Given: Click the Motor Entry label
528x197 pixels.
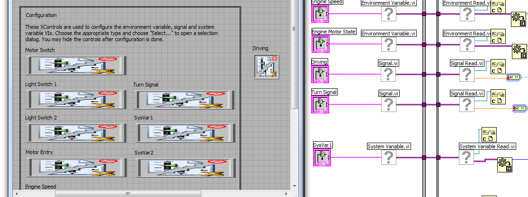Looking at the screenshot, I should point(39,152).
